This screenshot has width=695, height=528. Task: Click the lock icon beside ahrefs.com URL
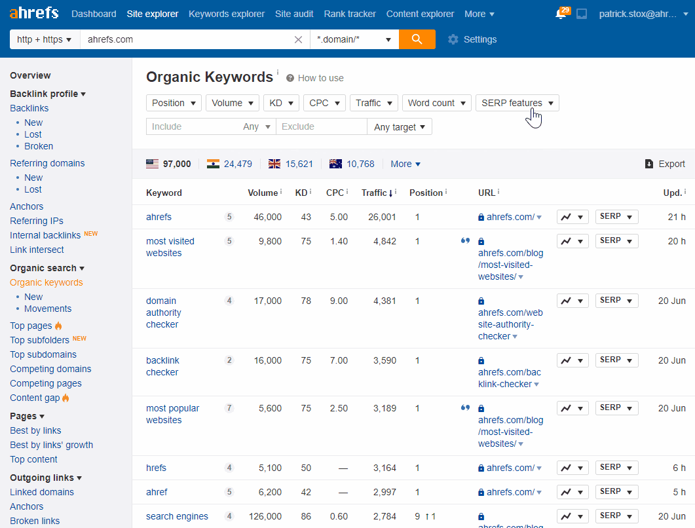[481, 216]
